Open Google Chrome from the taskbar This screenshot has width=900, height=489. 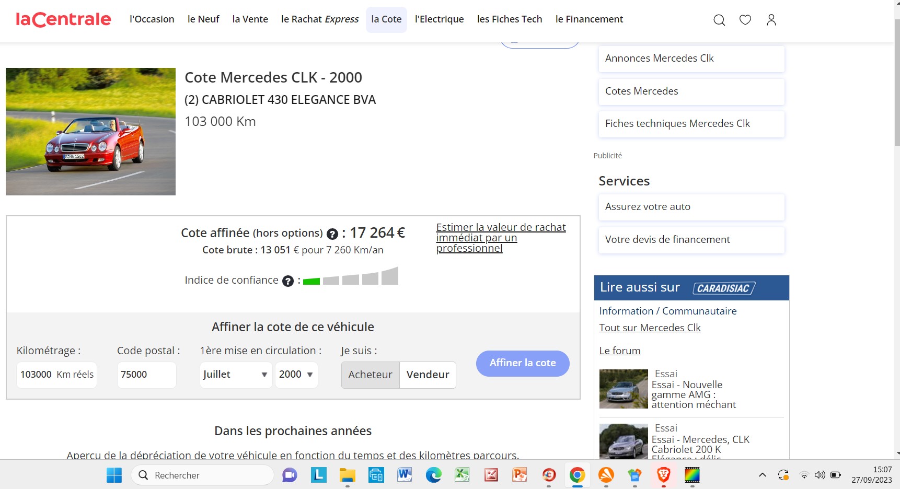(577, 475)
